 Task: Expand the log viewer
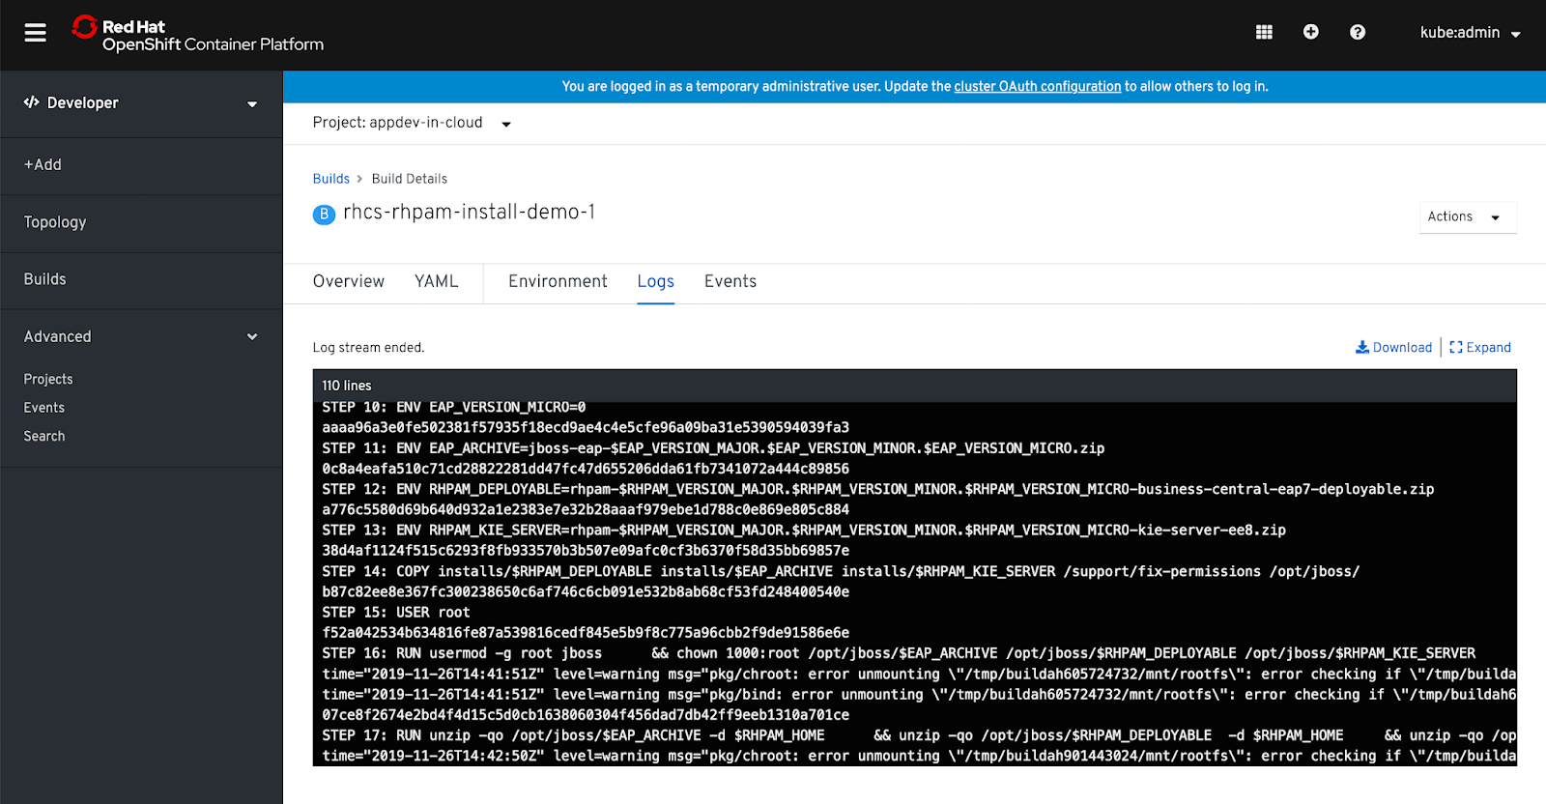1480,347
